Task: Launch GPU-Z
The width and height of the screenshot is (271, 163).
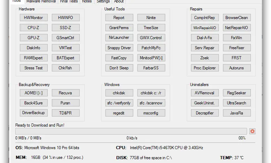Action: click(33, 38)
